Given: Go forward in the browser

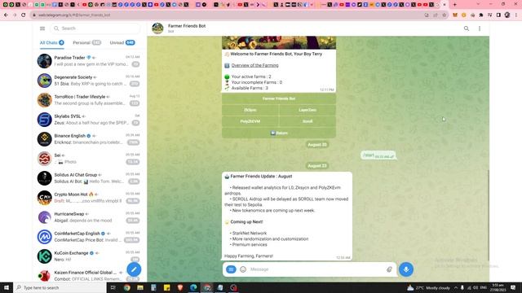Looking at the screenshot, I should click(15, 15).
